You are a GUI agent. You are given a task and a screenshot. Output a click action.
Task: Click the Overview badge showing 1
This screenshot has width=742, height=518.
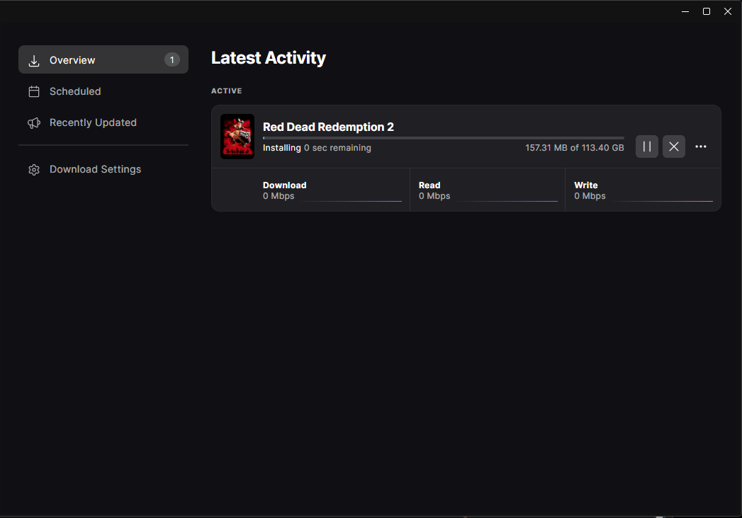172,60
